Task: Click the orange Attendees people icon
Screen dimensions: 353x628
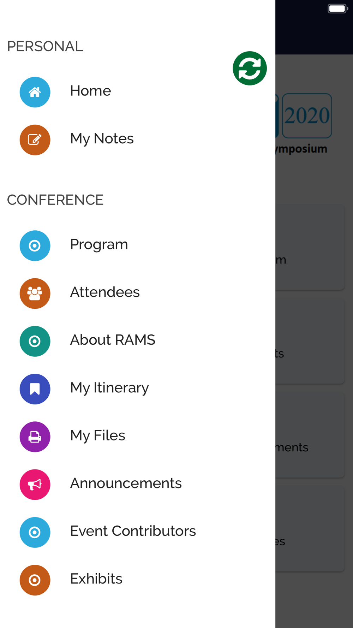Action: [35, 294]
